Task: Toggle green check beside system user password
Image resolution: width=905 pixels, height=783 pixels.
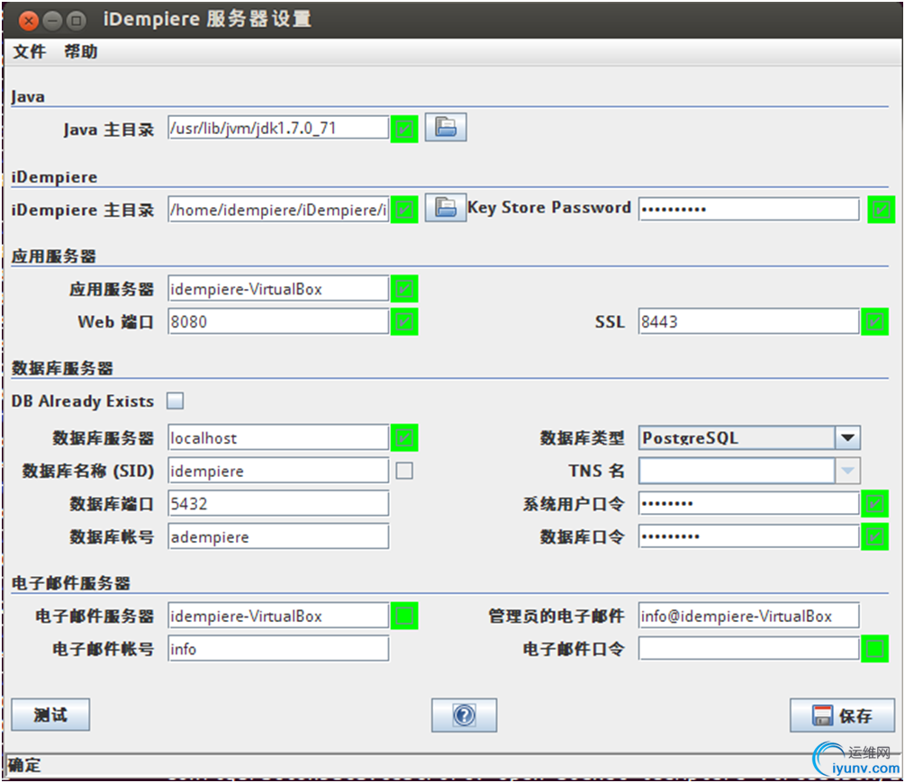Action: click(874, 504)
